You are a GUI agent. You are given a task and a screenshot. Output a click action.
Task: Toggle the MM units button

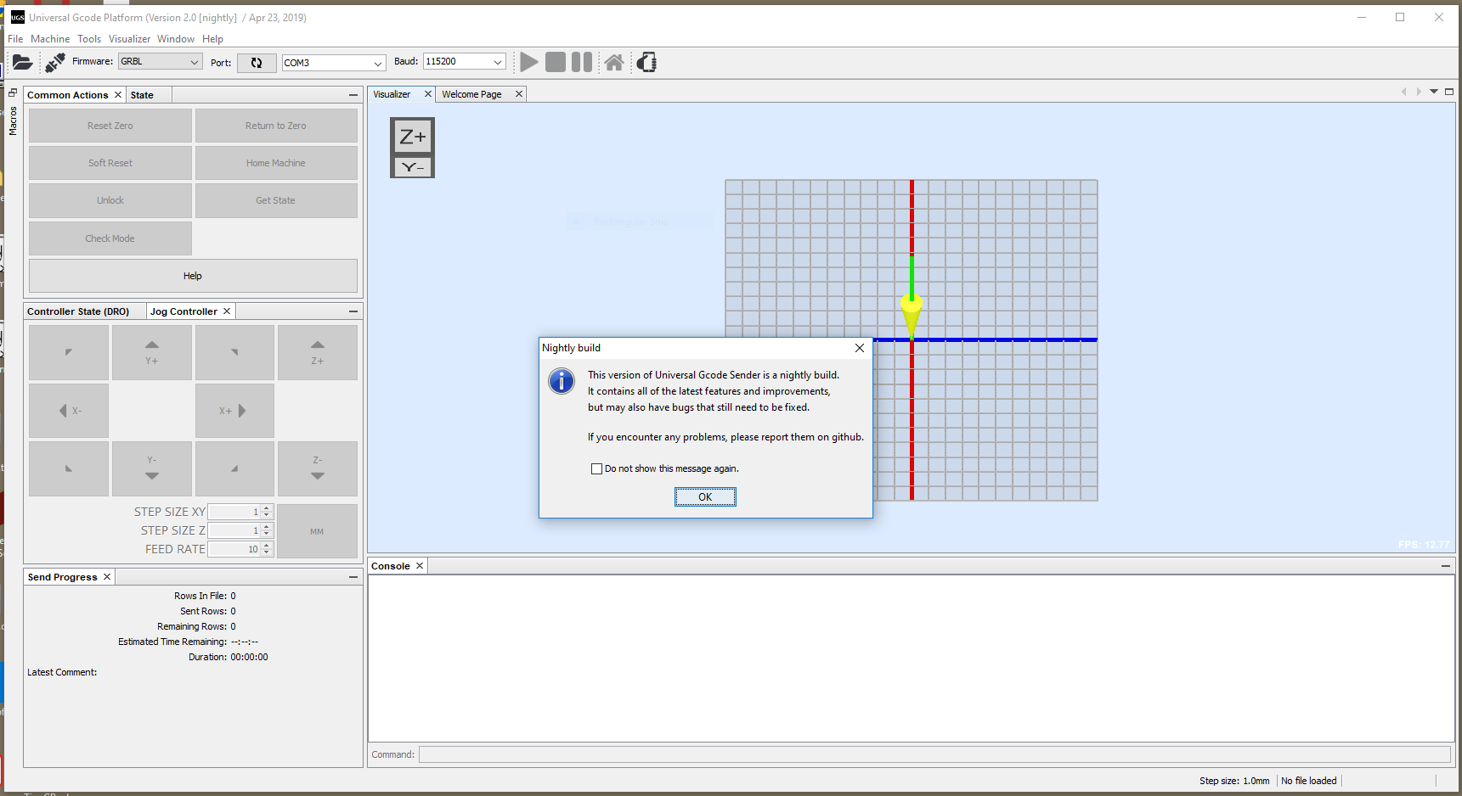click(x=318, y=531)
